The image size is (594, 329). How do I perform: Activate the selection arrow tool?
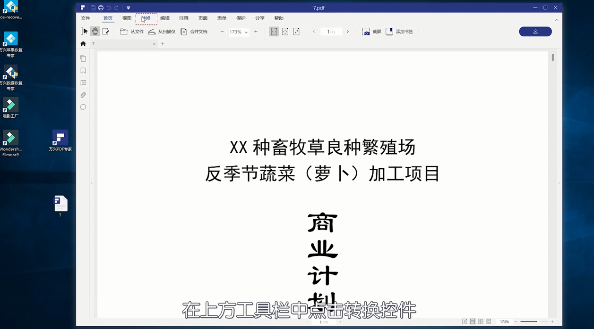tap(85, 31)
